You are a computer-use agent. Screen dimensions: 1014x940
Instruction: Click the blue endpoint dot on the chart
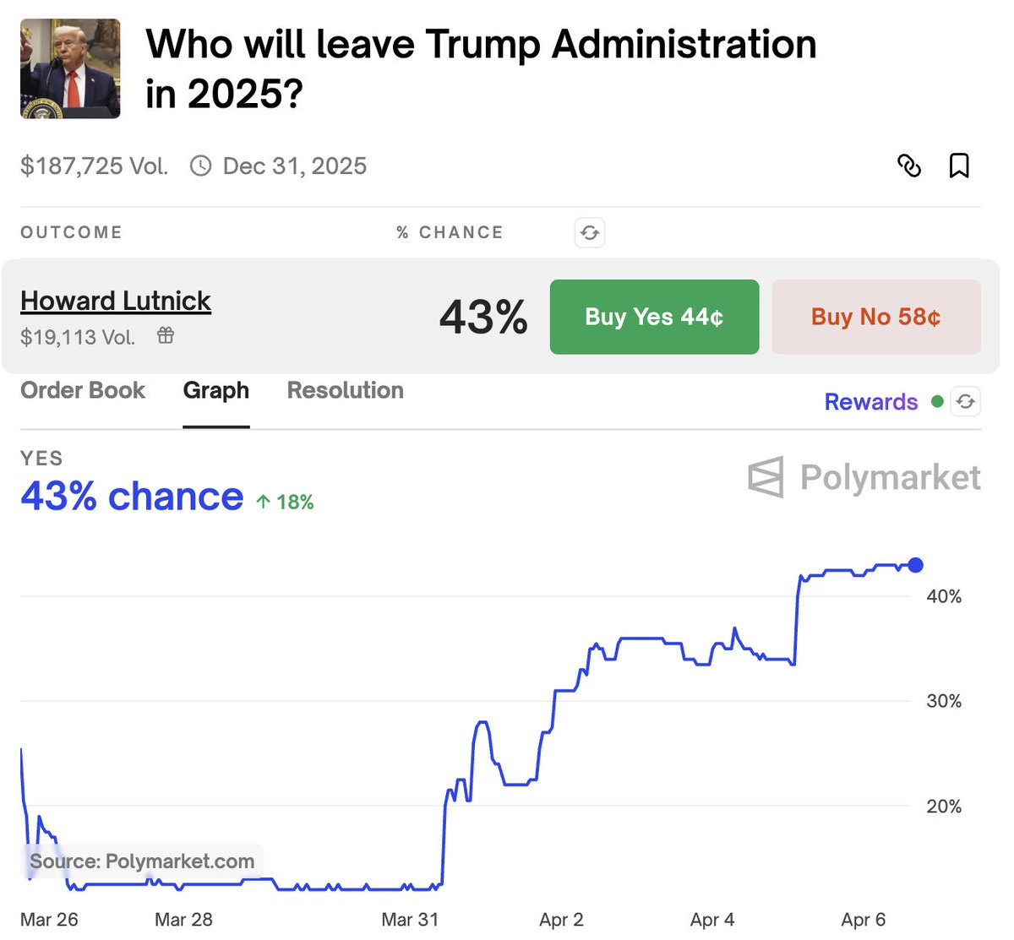click(x=915, y=565)
